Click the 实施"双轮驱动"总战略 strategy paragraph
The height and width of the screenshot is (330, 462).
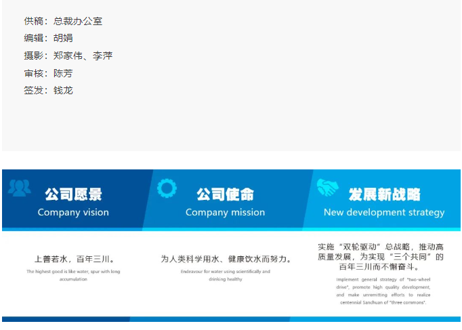click(x=383, y=257)
